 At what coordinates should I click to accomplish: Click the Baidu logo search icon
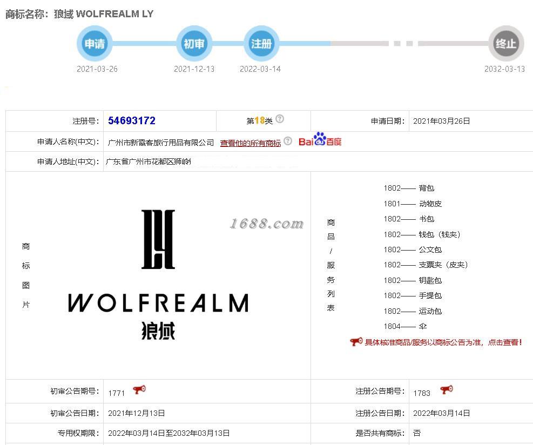tap(320, 140)
